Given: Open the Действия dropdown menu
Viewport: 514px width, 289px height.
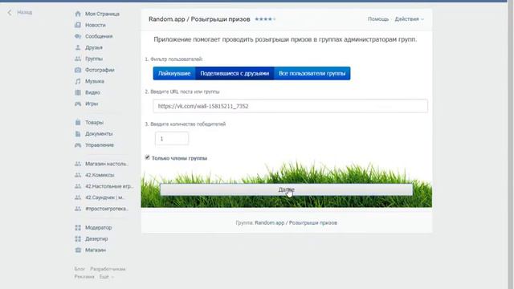Looking at the screenshot, I should (x=409, y=19).
